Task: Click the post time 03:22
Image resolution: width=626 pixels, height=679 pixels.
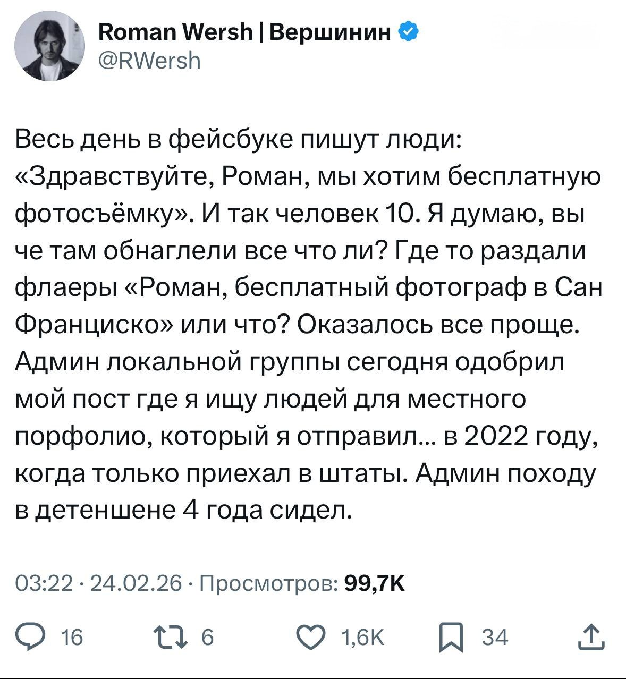Action: (45, 583)
